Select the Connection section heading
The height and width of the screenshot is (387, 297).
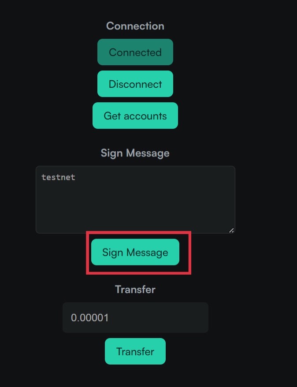135,26
